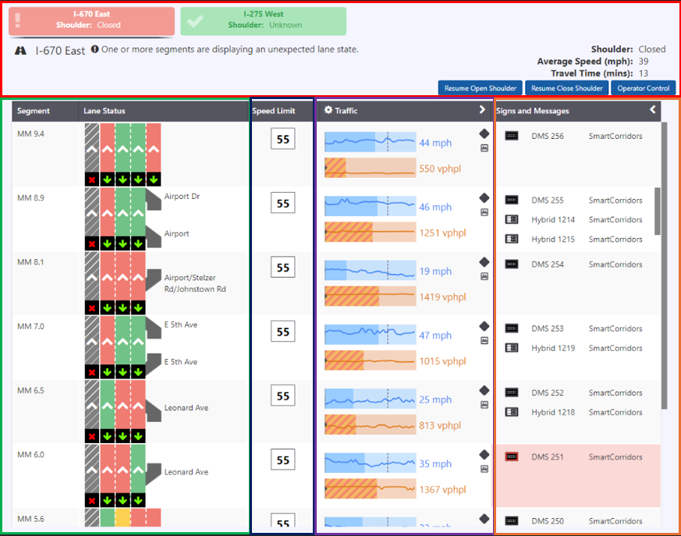Click the red X shoulder signal for MM 9.4

tap(92, 179)
